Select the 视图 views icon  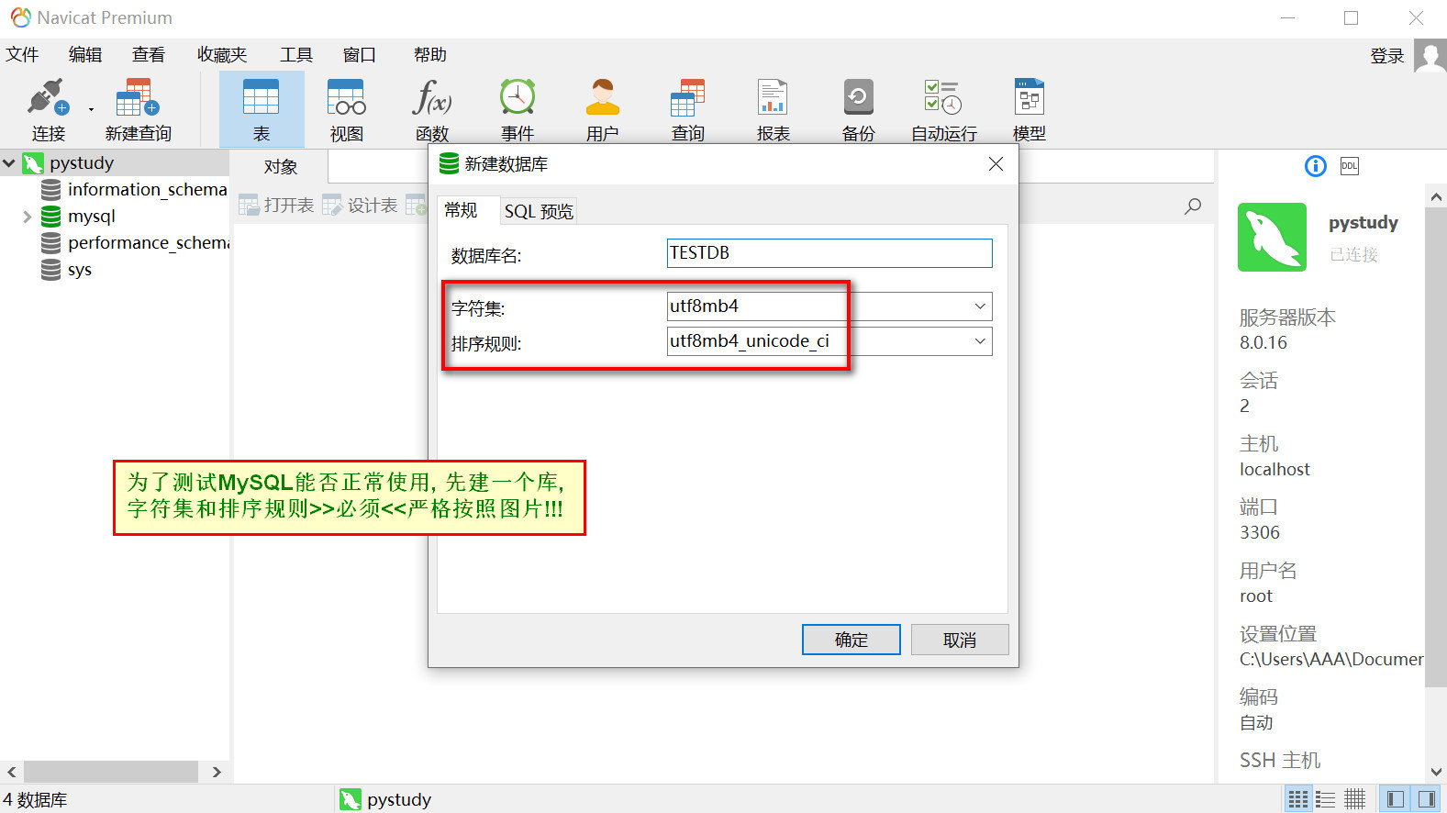pos(347,109)
